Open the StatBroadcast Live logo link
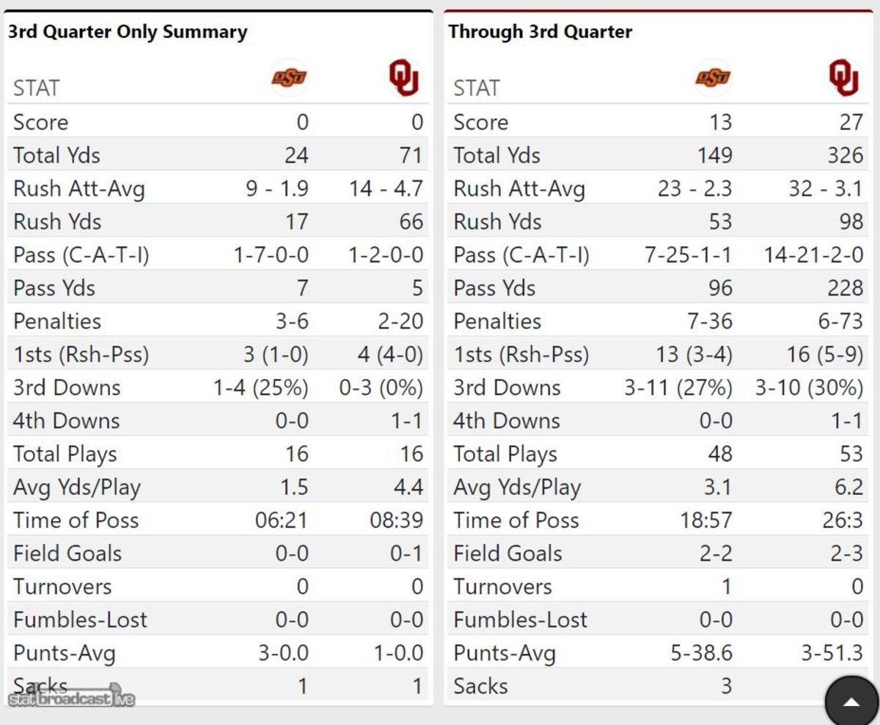The width and height of the screenshot is (880, 725). point(72,698)
